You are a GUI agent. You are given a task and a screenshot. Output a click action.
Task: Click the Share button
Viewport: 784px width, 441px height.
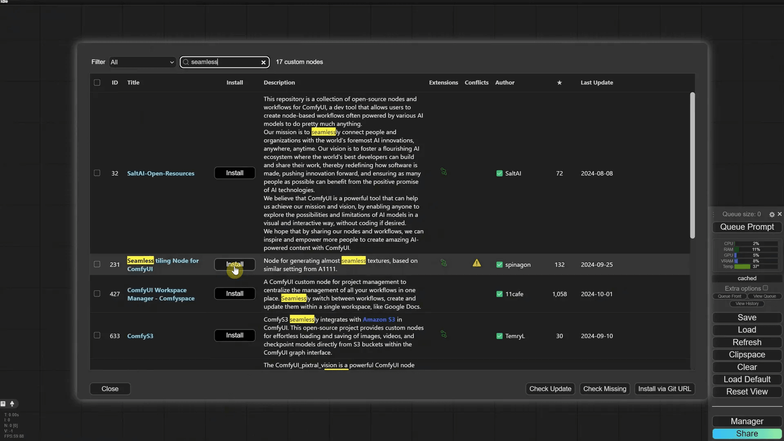747,434
